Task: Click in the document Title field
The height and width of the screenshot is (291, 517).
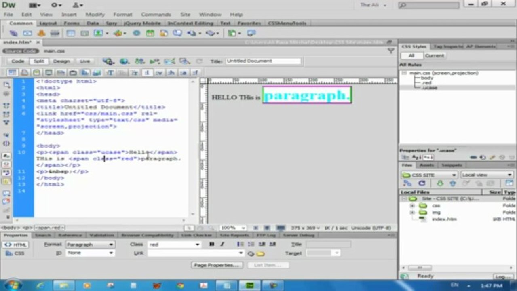Action: pos(263,61)
